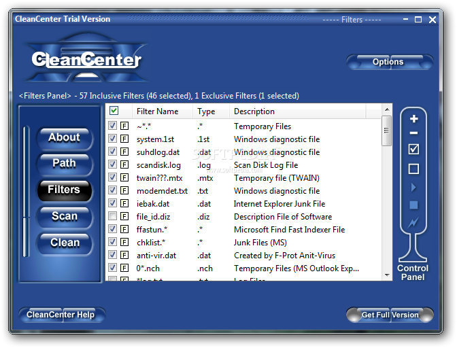Click the check-all box icon in Control Panel

(414, 149)
